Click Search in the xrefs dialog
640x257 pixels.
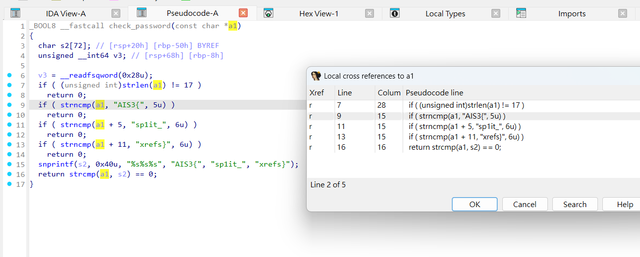click(575, 204)
